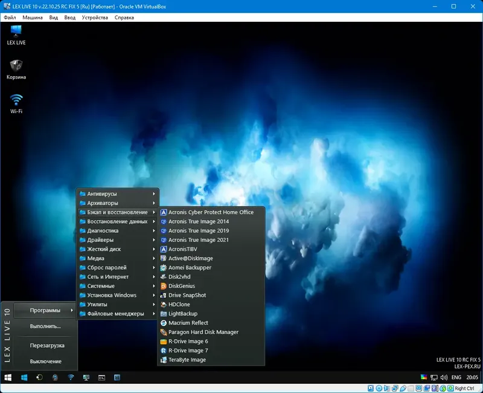Viewport: 483px width, 393px height.
Task: Open the Утилиты folder entry
Action: (117, 305)
